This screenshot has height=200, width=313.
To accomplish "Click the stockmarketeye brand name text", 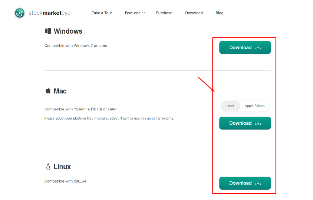I will (x=50, y=13).
